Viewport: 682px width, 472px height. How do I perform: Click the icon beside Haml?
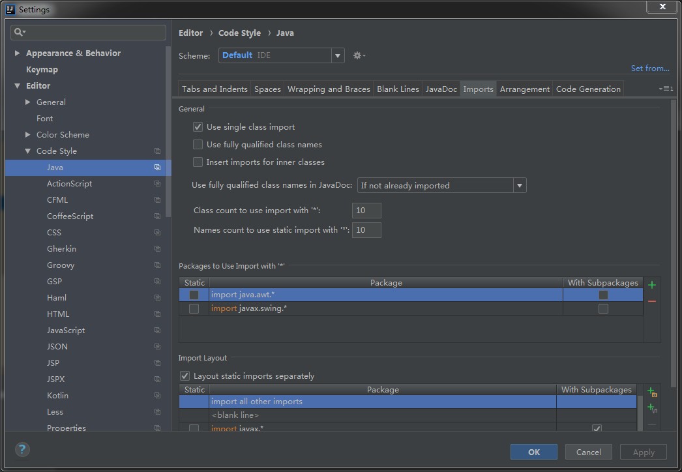157,298
